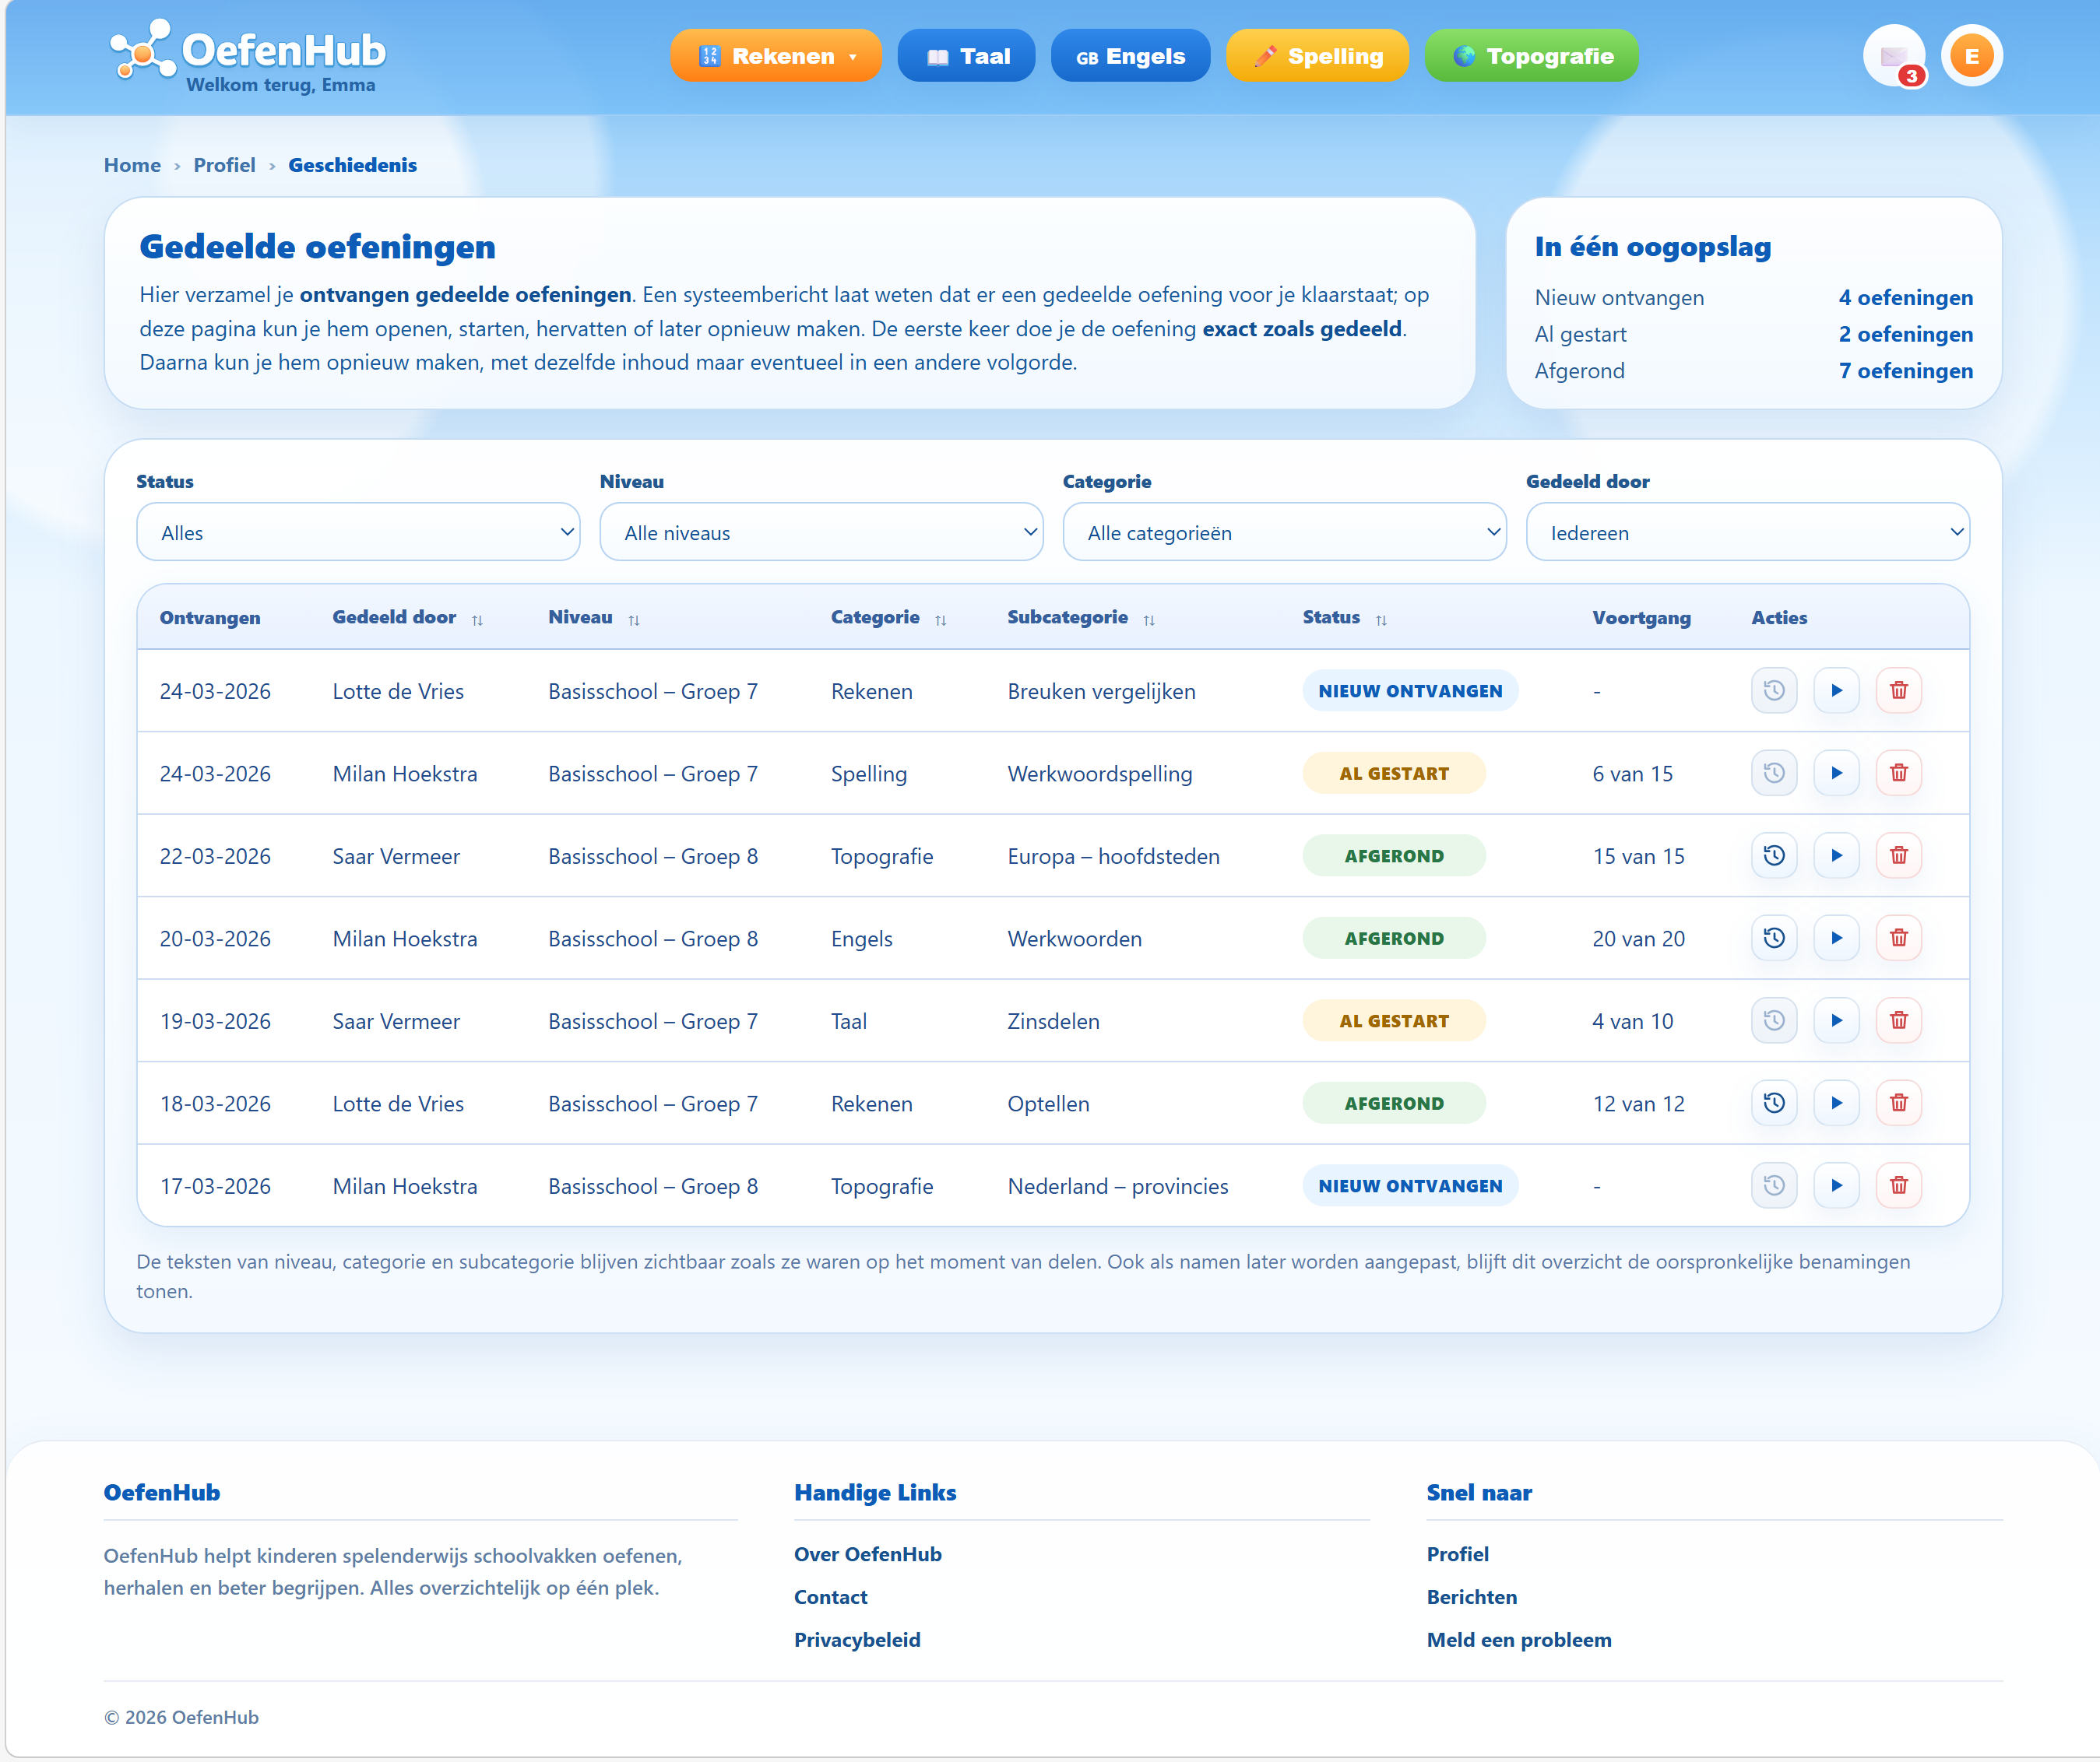Expand the Rekenen menu
This screenshot has width=2100, height=1762.
click(776, 56)
